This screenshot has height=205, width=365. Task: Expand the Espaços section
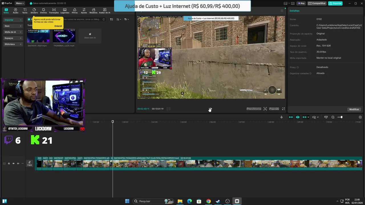pos(13,38)
